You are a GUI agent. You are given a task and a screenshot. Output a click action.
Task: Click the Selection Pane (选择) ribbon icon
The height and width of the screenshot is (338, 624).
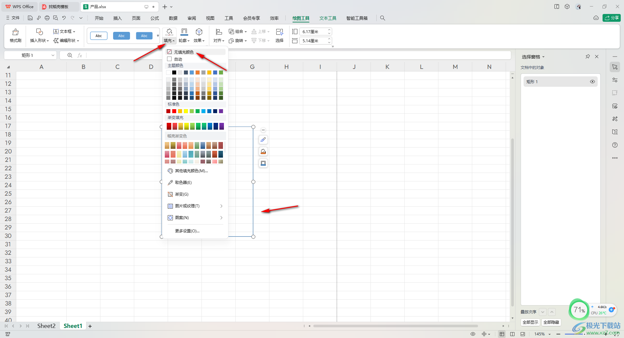279,32
